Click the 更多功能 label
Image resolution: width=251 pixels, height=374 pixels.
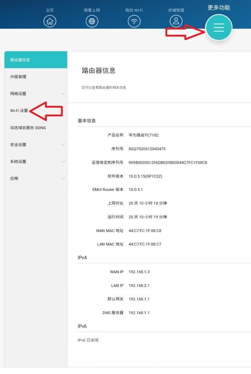pos(219,7)
